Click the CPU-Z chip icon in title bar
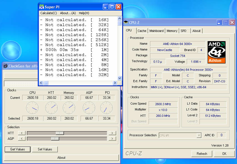 [126, 22]
